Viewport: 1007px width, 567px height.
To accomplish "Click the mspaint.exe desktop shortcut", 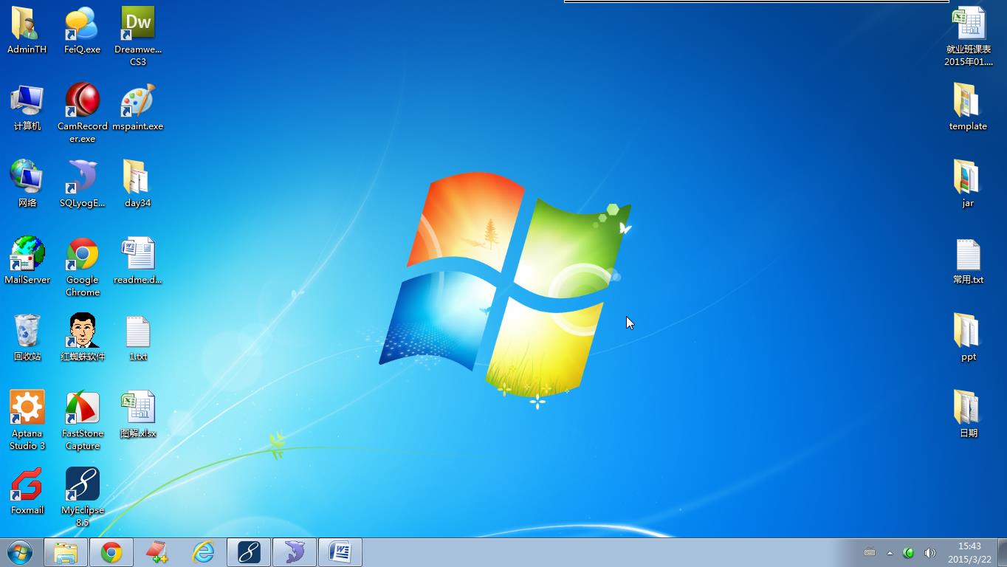I will coord(138,102).
